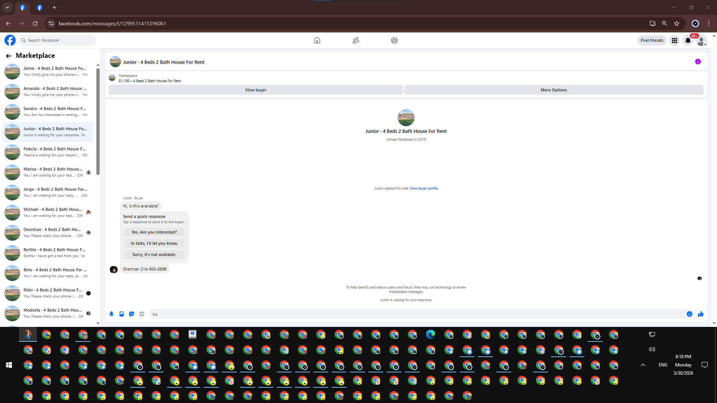Open the sticker picker icon
The image size is (717, 403).
[131, 314]
